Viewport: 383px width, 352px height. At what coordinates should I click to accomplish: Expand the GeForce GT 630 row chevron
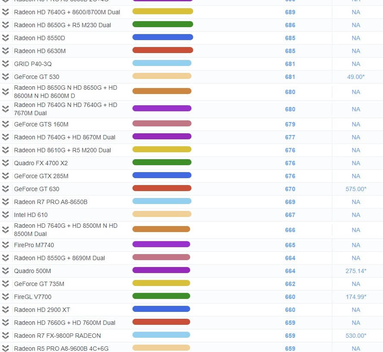pyautogui.click(x=5, y=189)
